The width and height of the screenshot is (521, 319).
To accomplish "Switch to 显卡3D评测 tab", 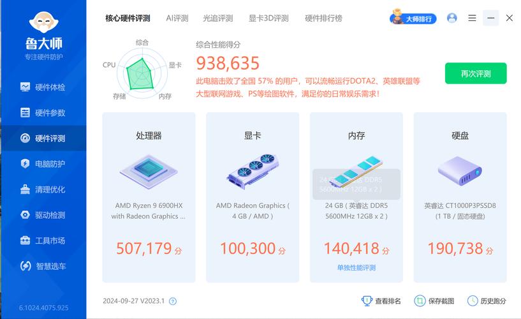I will [269, 19].
